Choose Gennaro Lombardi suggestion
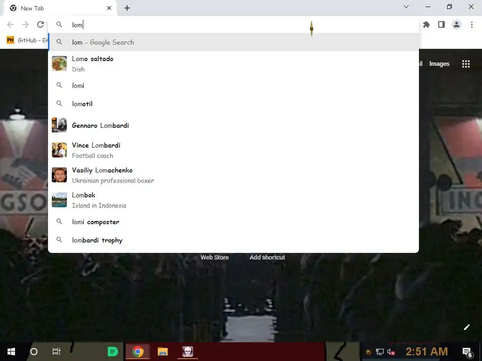The image size is (482, 361). (233, 126)
